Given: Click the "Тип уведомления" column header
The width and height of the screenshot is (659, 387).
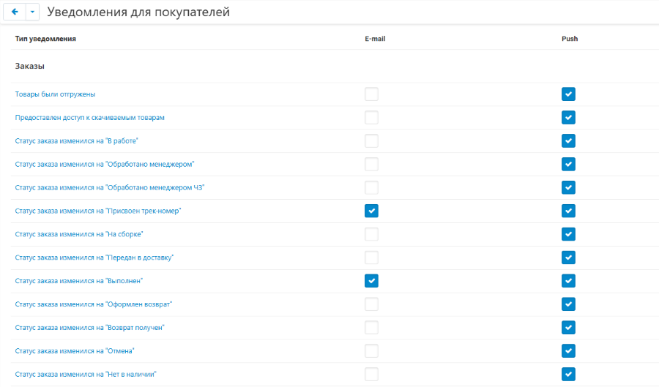Looking at the screenshot, I should (45, 39).
